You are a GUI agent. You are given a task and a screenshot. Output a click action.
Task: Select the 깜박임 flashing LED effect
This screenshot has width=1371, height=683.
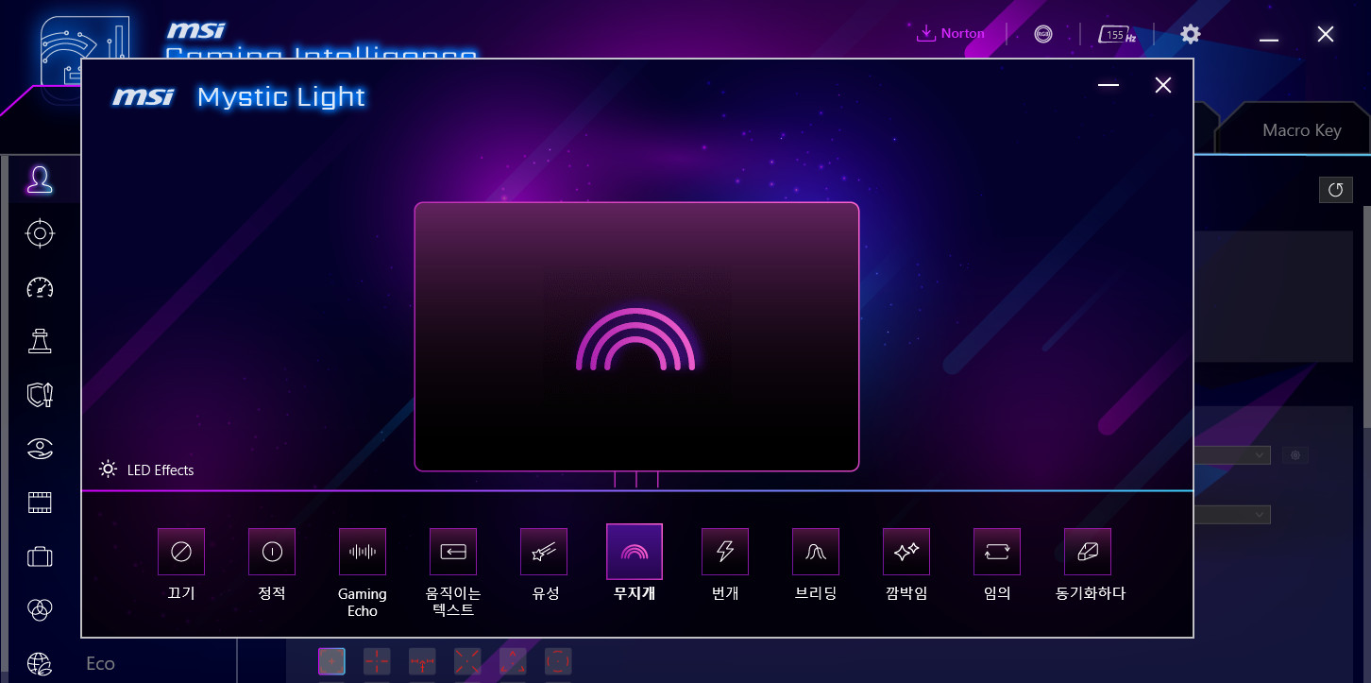click(906, 552)
